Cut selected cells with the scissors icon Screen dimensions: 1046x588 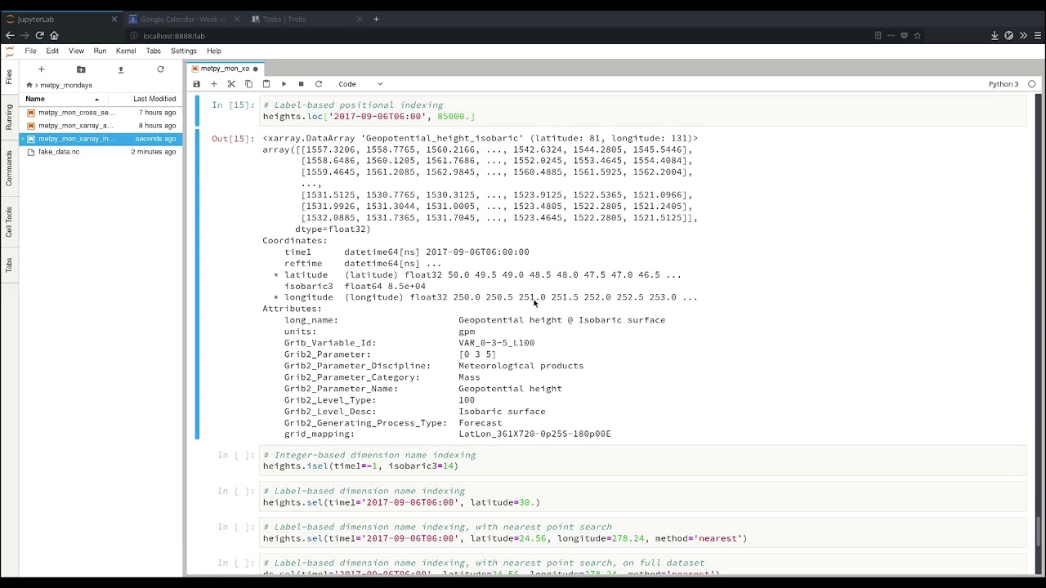[x=231, y=84]
